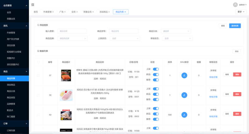Close the 广告 tab

click(x=65, y=12)
